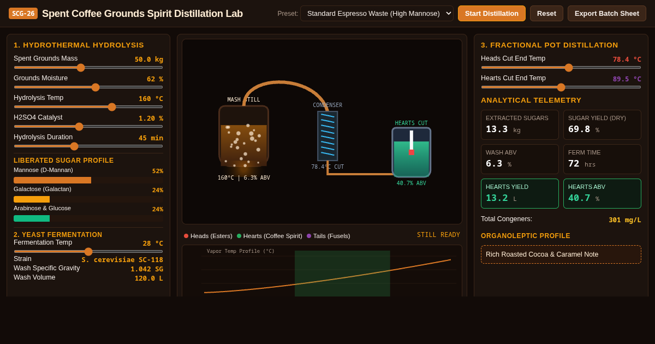This screenshot has height=344, width=655.
Task: Adjust the Grounds Moisture slider
Action: click(x=88, y=87)
